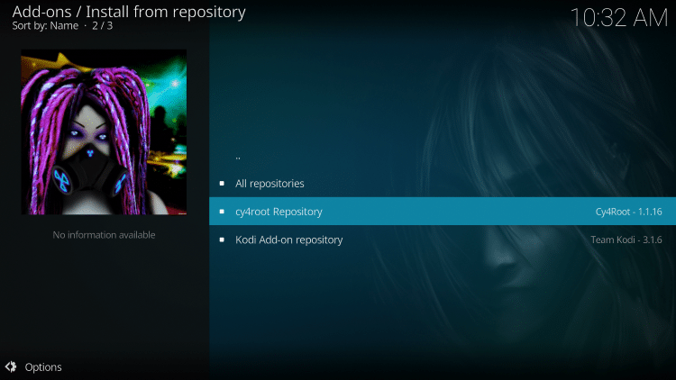Click the Sort by: Name text
The width and height of the screenshot is (676, 380).
tap(45, 26)
